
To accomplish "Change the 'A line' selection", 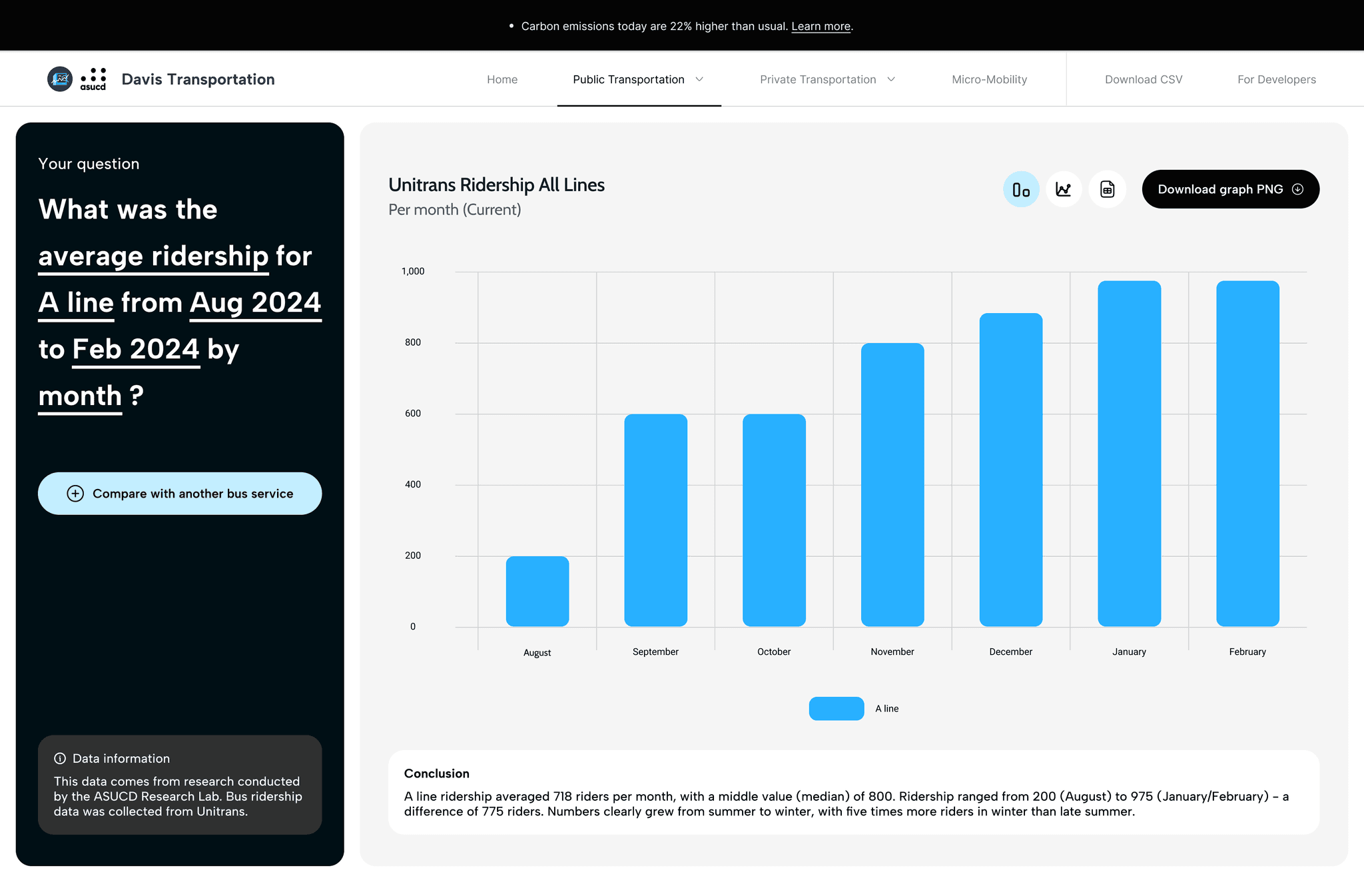I will pos(76,304).
